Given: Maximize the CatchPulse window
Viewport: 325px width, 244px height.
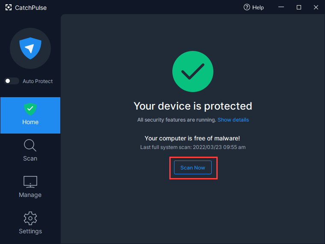Looking at the screenshot, I should 298,7.
